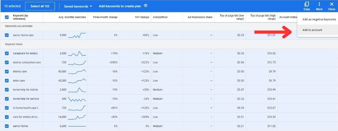
Task: Uncheck the elder care checkbox
Action: point(7,81)
